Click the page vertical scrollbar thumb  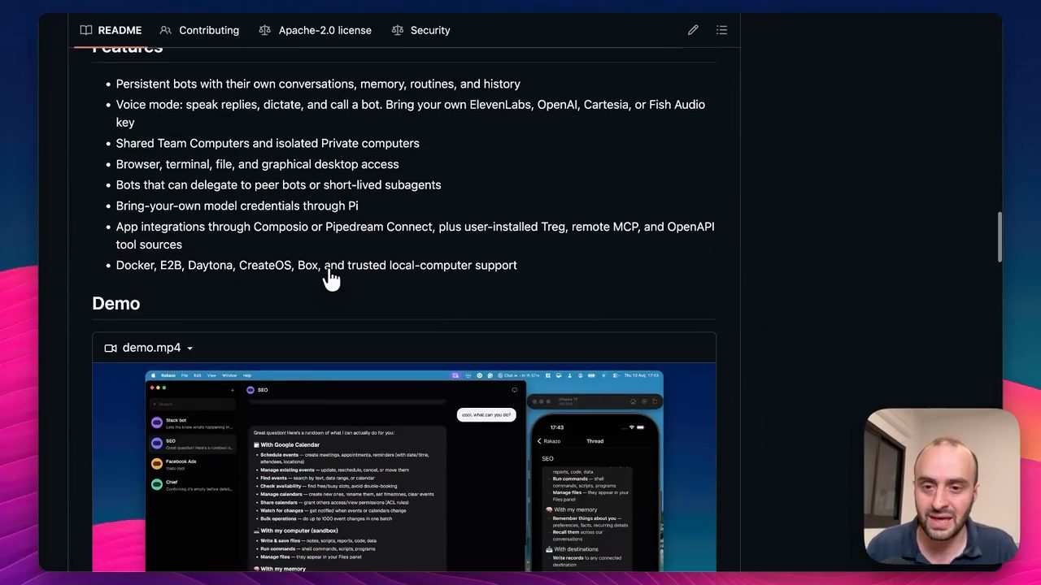coord(1000,237)
